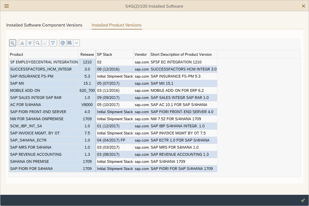Click SP Stack cell 03 (11/2016)

pyautogui.click(x=115, y=90)
